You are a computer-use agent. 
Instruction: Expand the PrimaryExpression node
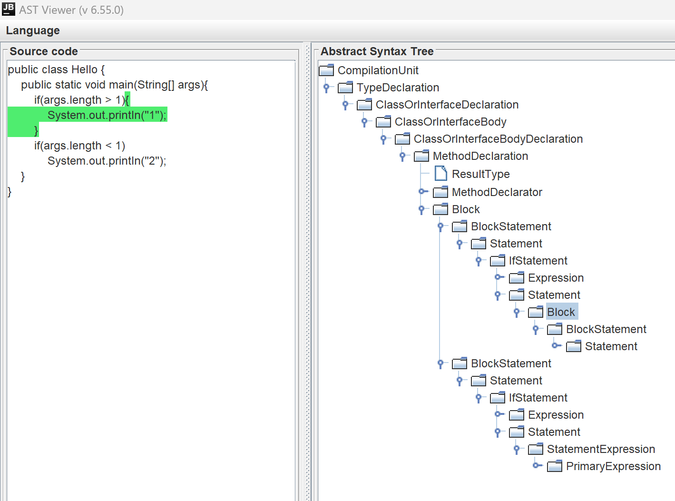point(537,465)
